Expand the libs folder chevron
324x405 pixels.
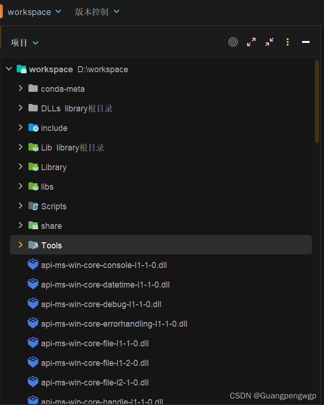(x=21, y=186)
